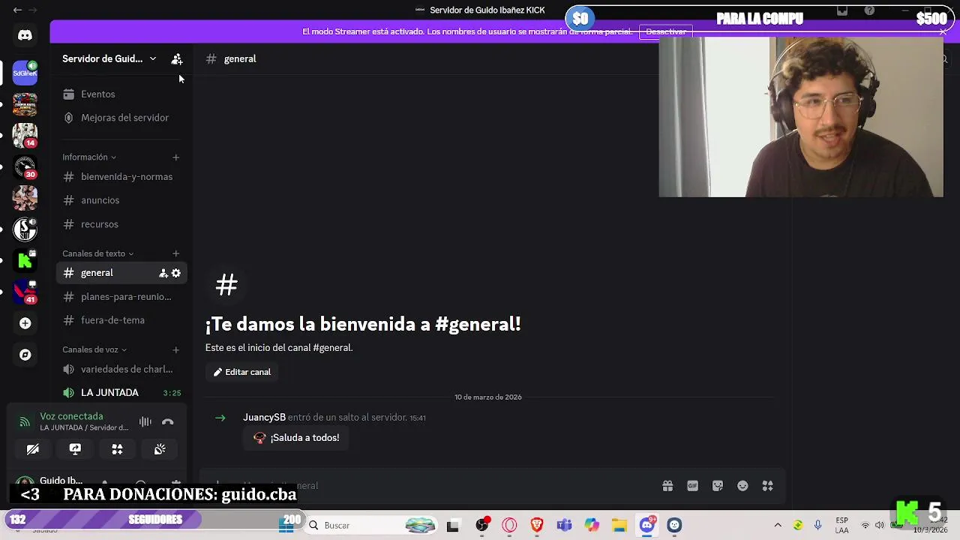Disconnect from voice call
This screenshot has width=960, height=540.
coord(167,422)
